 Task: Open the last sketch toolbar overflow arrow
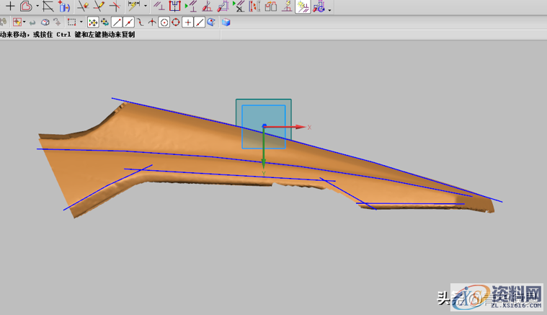(330, 9)
